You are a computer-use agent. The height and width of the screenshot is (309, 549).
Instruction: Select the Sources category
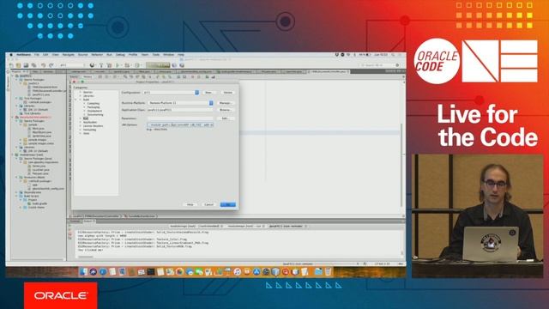pyautogui.click(x=87, y=92)
